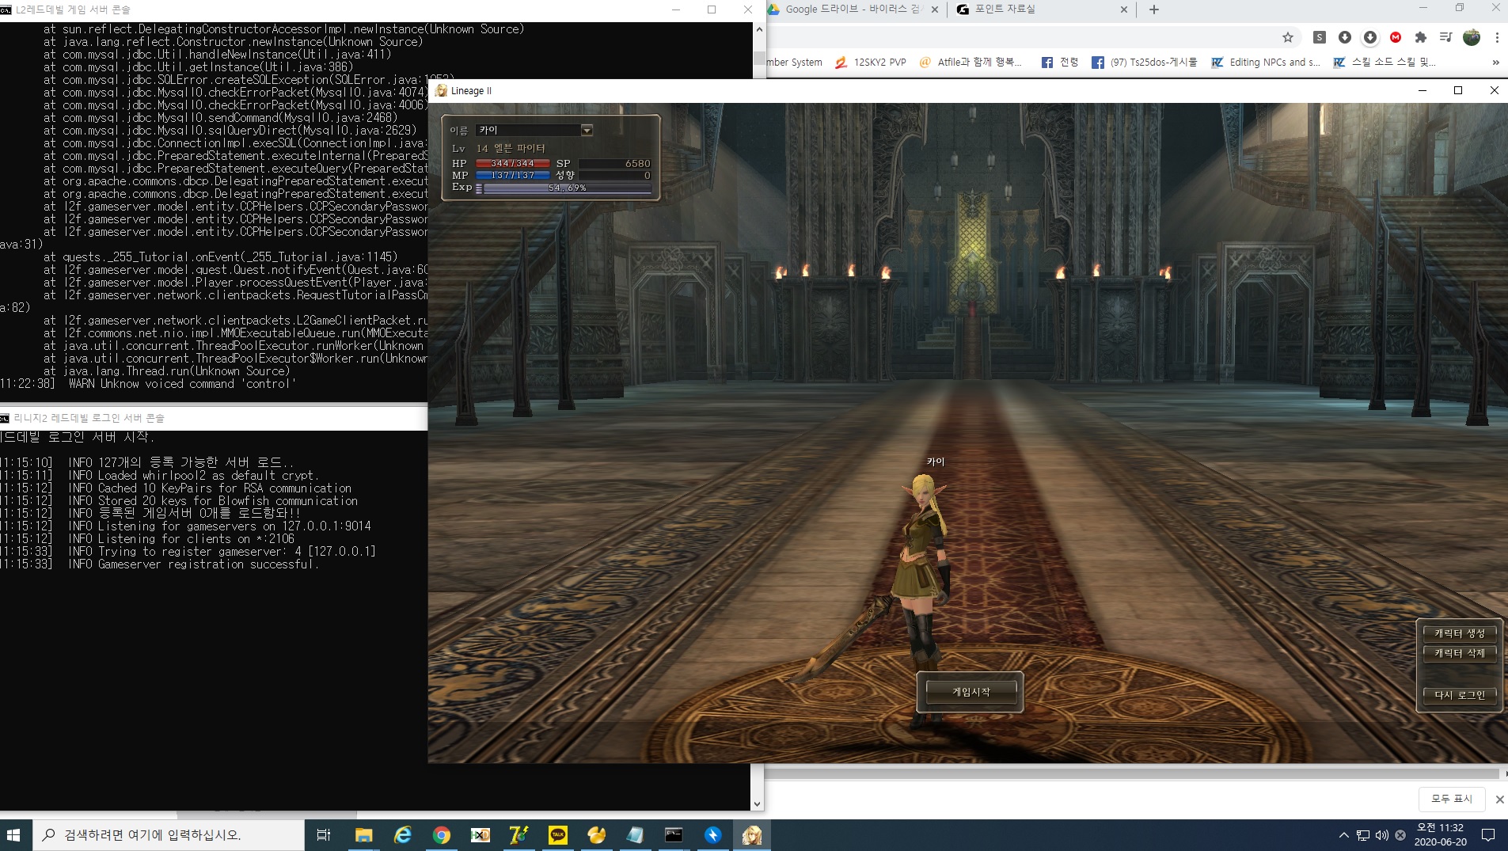
Task: Click the S extension icon in Chrome
Action: (1319, 37)
